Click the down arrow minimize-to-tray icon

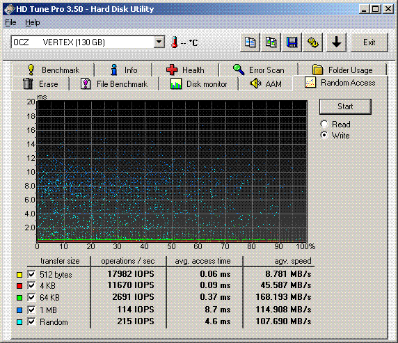[336, 42]
